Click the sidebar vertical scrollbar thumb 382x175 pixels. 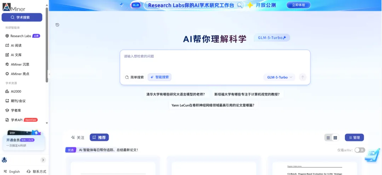point(47,45)
